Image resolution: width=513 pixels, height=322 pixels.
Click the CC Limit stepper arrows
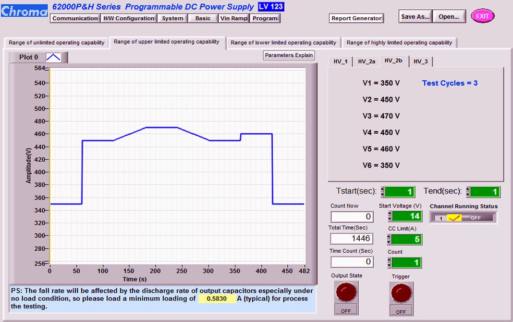[389, 239]
